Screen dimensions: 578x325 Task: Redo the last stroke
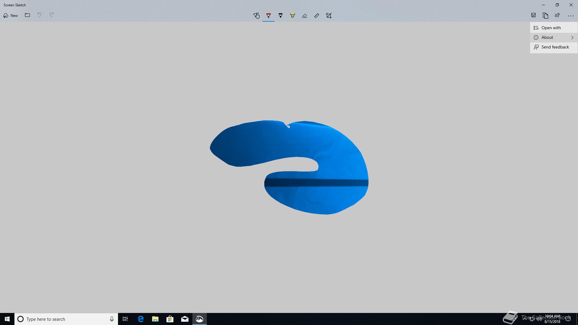[51, 15]
